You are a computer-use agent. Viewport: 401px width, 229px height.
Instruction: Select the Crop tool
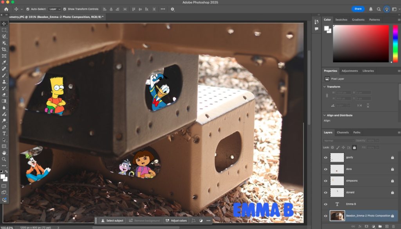4,49
